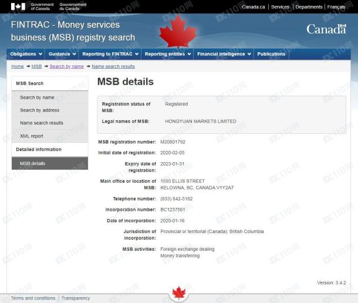Click the Government of Canada flag logo

click(x=18, y=6)
